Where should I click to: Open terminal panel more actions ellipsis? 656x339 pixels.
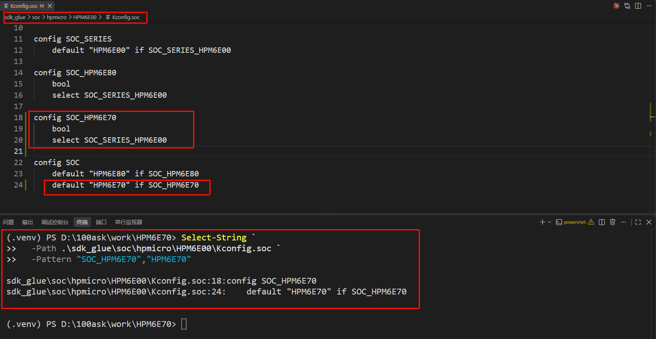coord(623,222)
